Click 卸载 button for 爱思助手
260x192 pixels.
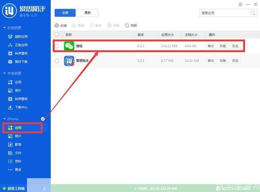pyautogui.click(x=223, y=61)
